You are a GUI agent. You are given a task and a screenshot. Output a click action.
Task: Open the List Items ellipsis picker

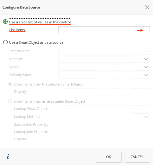point(146,30)
